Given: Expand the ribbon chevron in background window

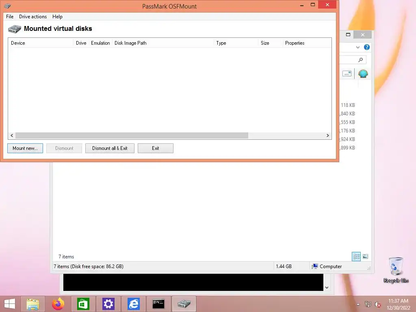Looking at the screenshot, I should [358, 47].
